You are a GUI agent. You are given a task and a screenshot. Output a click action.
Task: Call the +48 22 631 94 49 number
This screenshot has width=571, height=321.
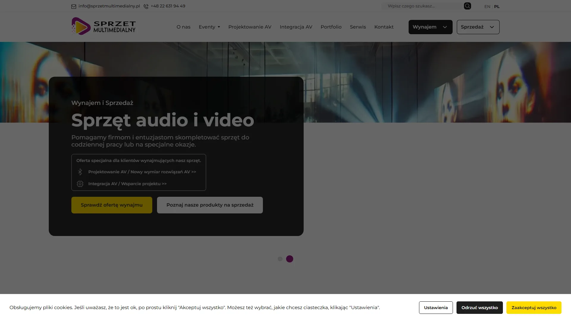168,6
